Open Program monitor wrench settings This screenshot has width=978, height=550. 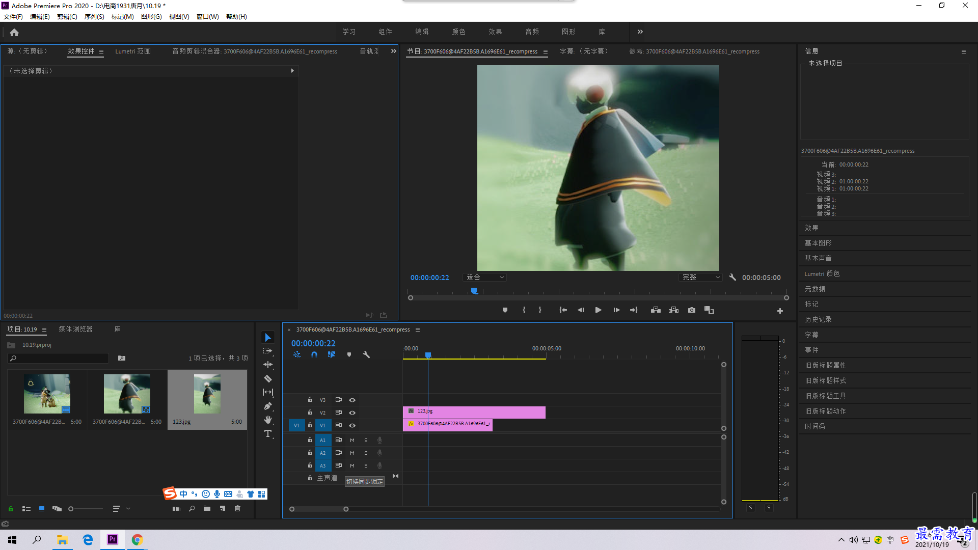(732, 278)
